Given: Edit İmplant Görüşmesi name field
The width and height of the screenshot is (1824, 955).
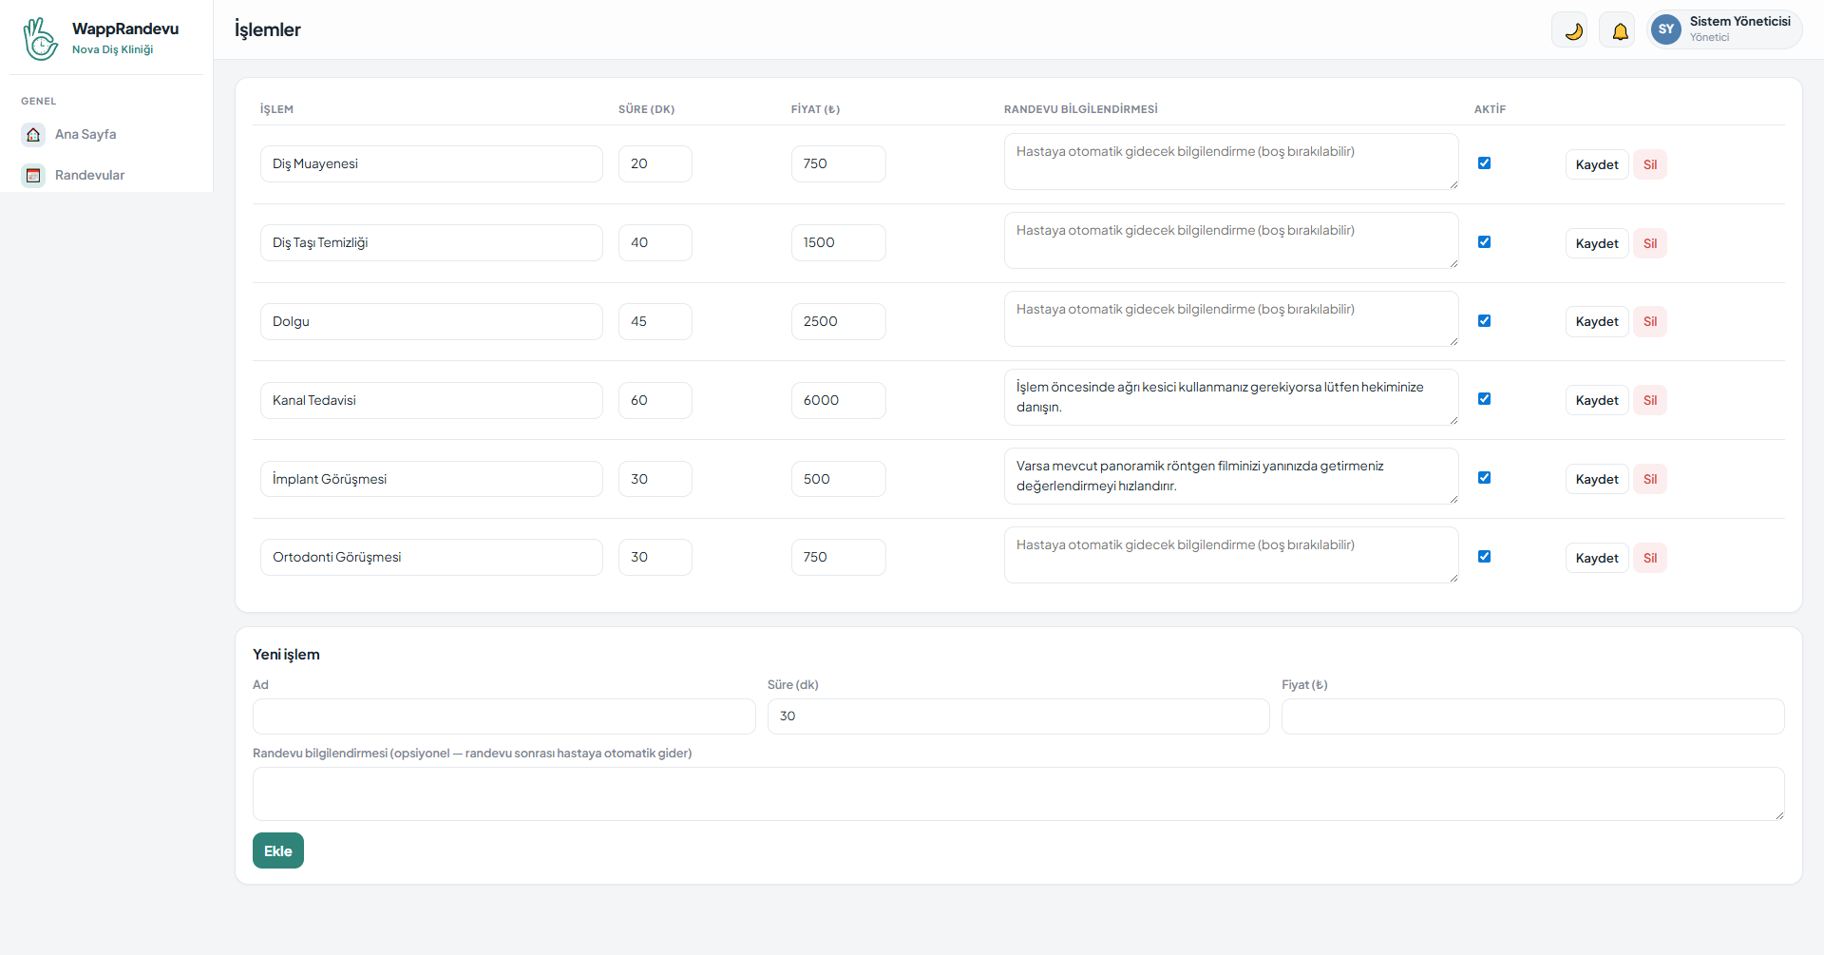Looking at the screenshot, I should coord(431,479).
